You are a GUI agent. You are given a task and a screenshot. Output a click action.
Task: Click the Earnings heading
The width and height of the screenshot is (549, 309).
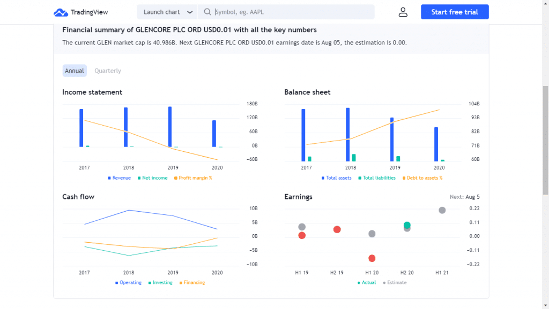[298, 197]
